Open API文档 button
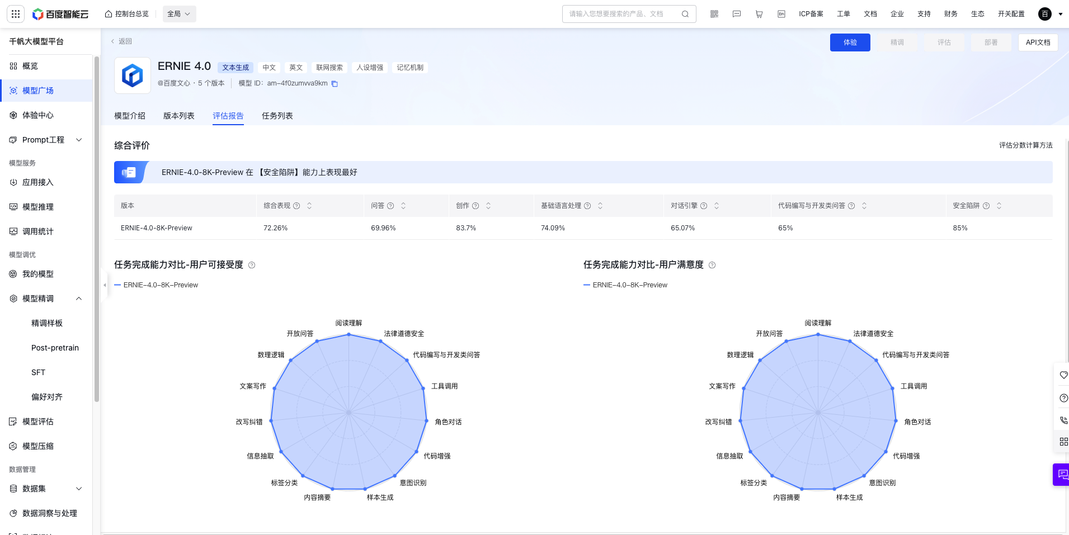This screenshot has width=1069, height=535. tap(1038, 42)
